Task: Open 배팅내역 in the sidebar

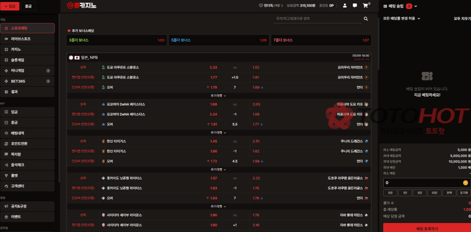Action: click(27, 133)
